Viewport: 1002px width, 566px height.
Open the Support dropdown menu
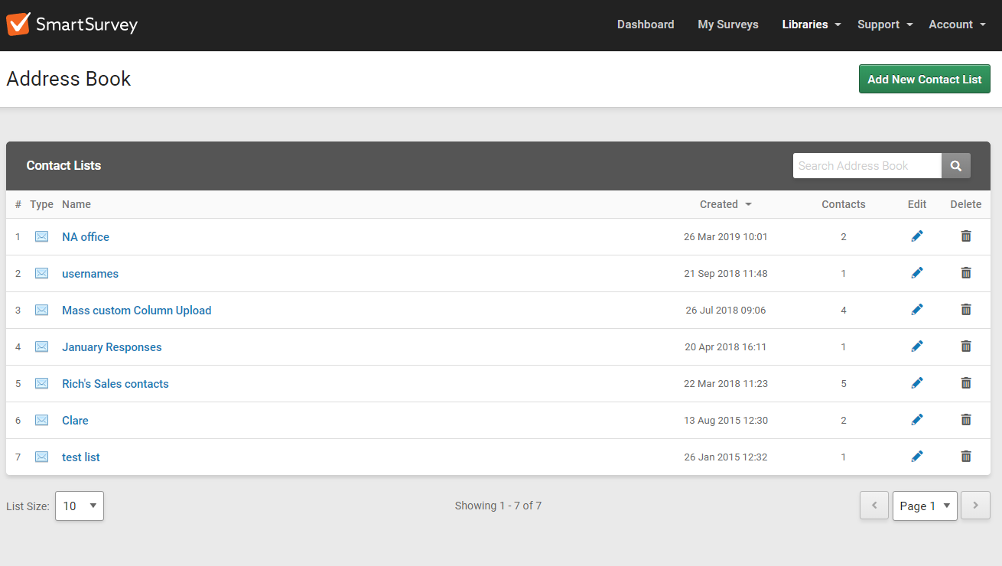click(x=884, y=24)
